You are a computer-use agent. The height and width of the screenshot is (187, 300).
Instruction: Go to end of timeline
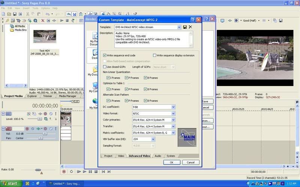[109, 172]
